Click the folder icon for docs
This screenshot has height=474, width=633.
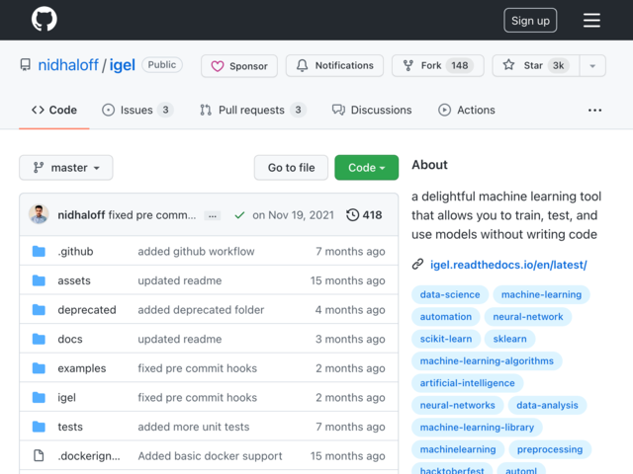point(39,339)
